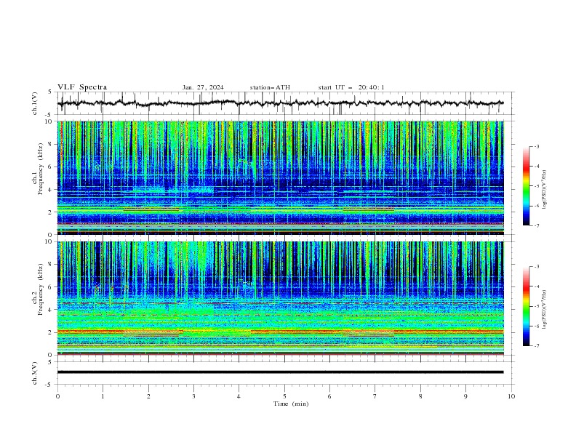Click the 'ch.1(V)' waveform axis label

[x=35, y=103]
